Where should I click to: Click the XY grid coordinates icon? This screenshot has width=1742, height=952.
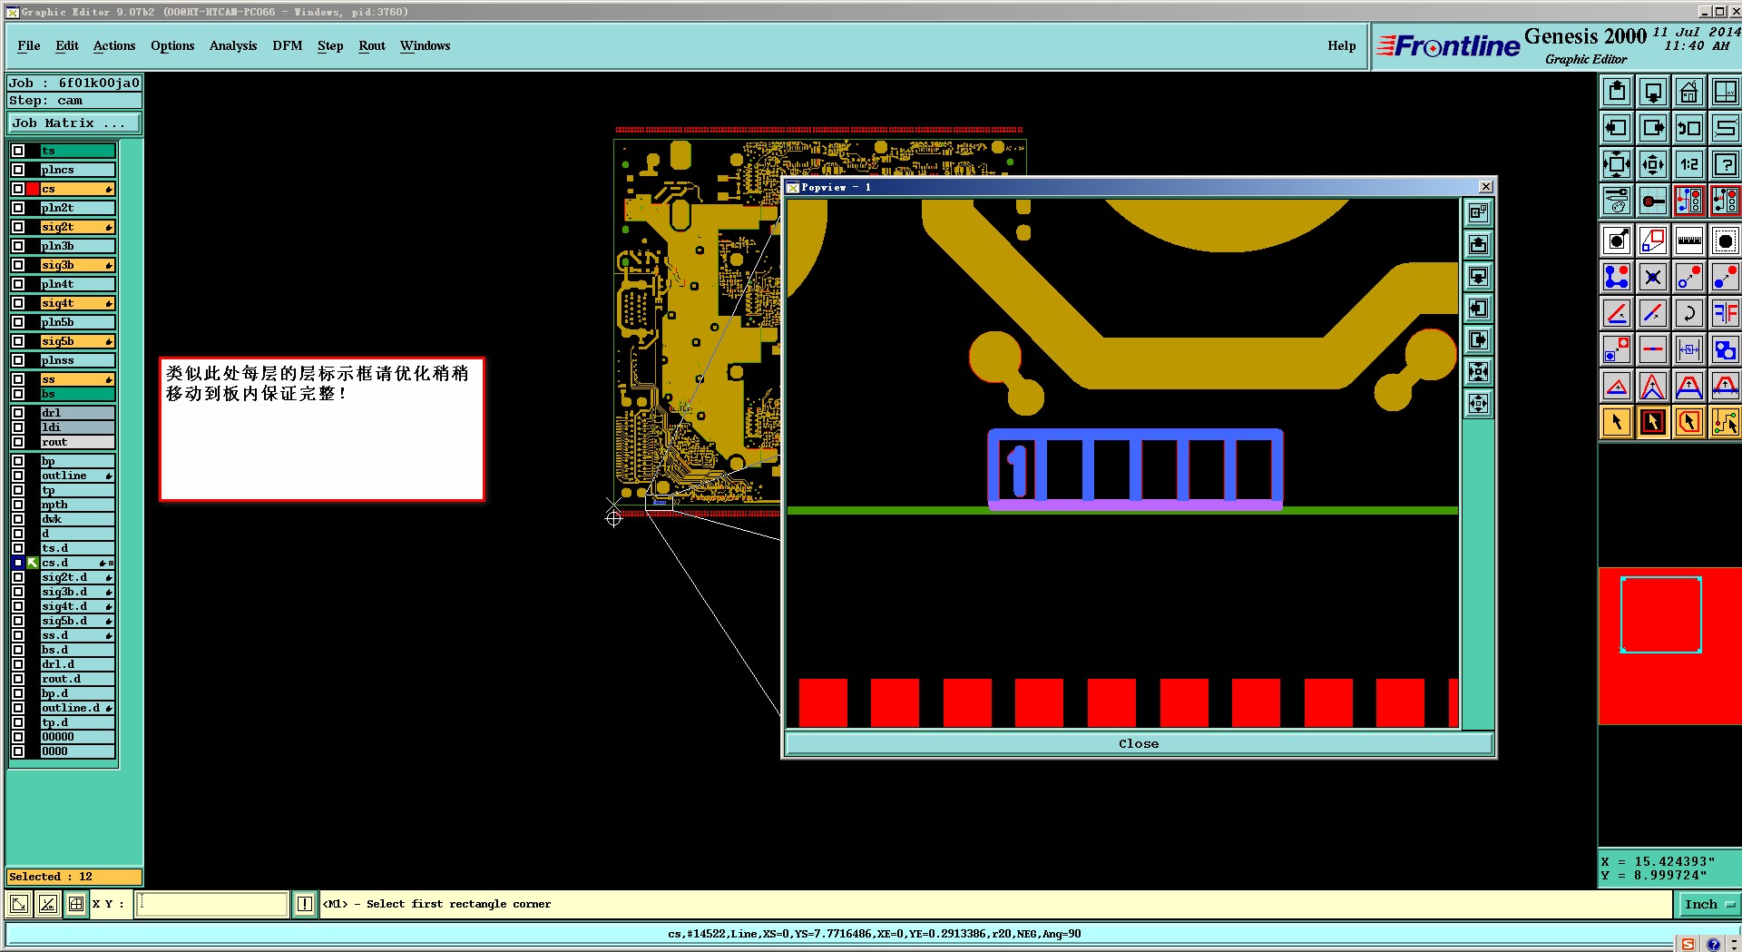pyautogui.click(x=1725, y=92)
